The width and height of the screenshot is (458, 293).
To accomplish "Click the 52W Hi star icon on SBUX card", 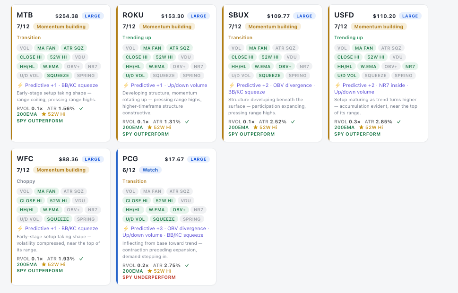I will coord(256,128).
